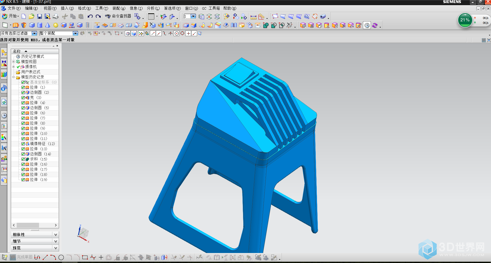Pick the Line sketch tool

click(45, 257)
